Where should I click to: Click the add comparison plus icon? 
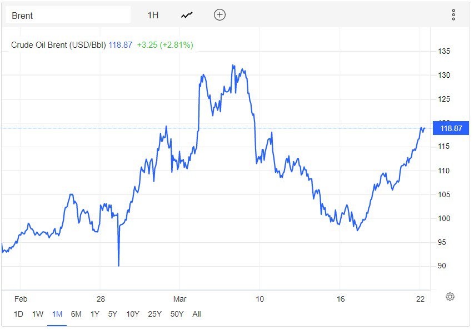tap(219, 15)
